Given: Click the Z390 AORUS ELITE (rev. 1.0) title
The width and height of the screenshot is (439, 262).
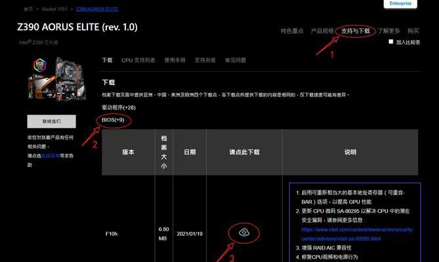Looking at the screenshot, I should [x=77, y=27].
